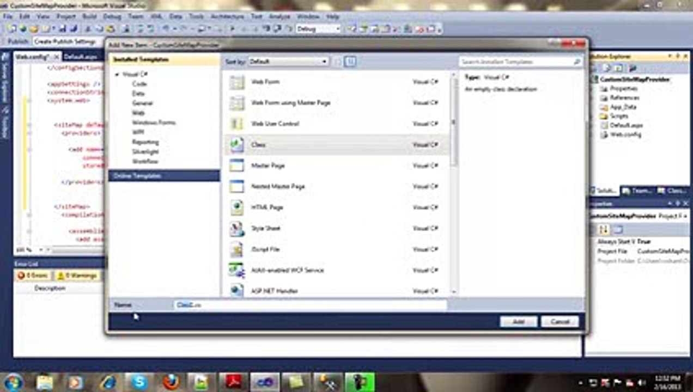Screen dimensions: 693x392
Task: Open the Create Publish Settings dropdown
Action: point(68,41)
